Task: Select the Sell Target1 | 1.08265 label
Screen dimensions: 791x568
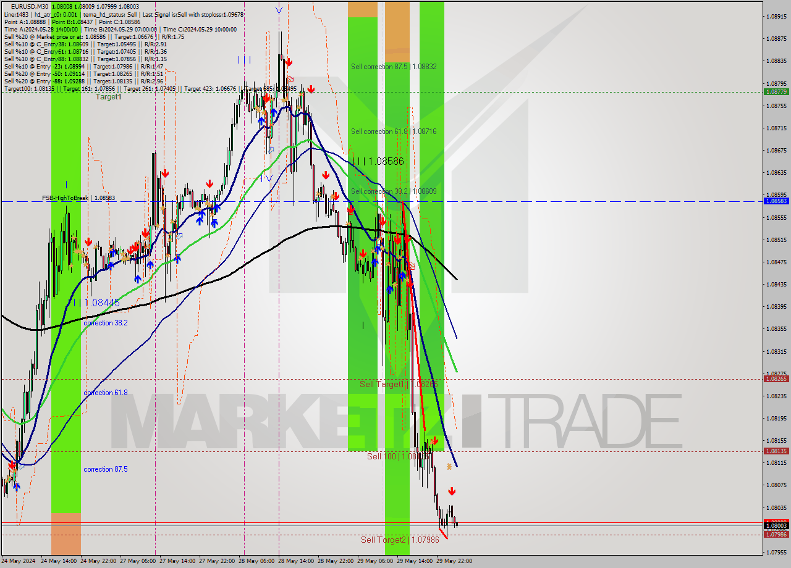Action: click(399, 384)
